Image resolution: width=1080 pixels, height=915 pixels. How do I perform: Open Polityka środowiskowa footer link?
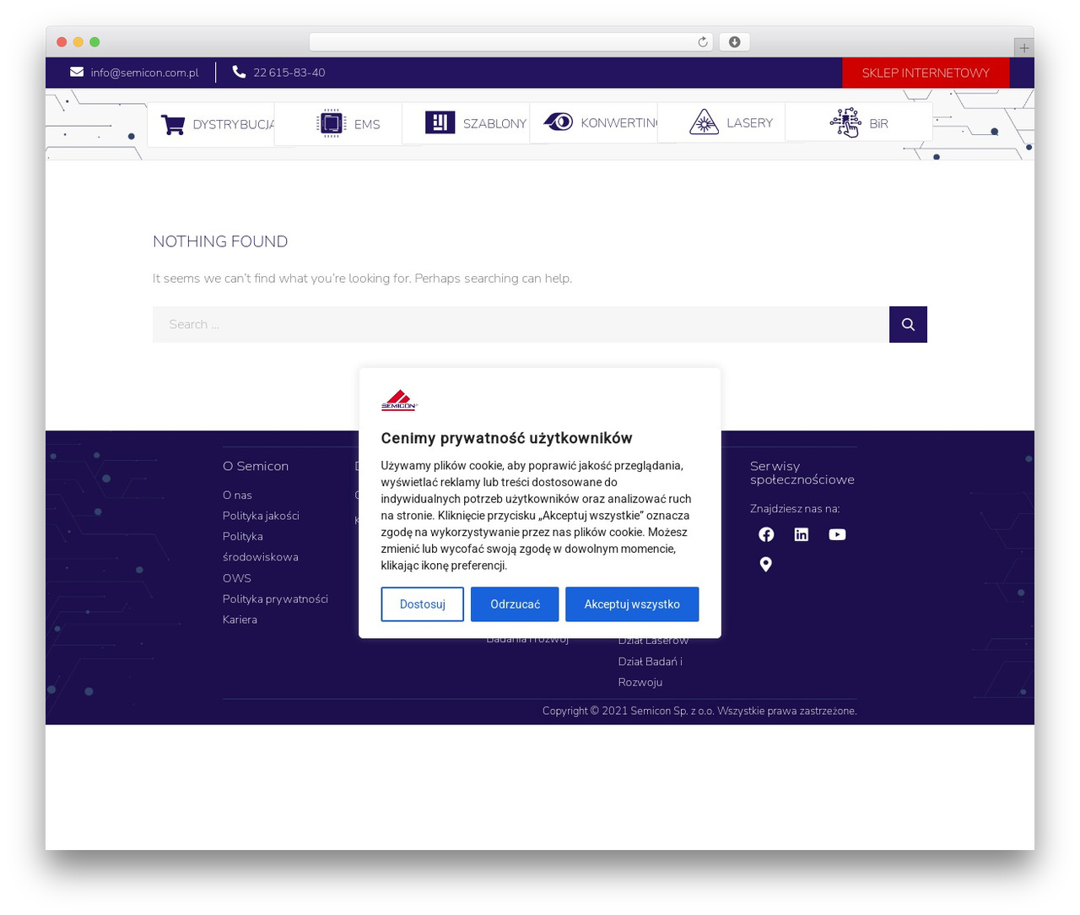(x=261, y=547)
